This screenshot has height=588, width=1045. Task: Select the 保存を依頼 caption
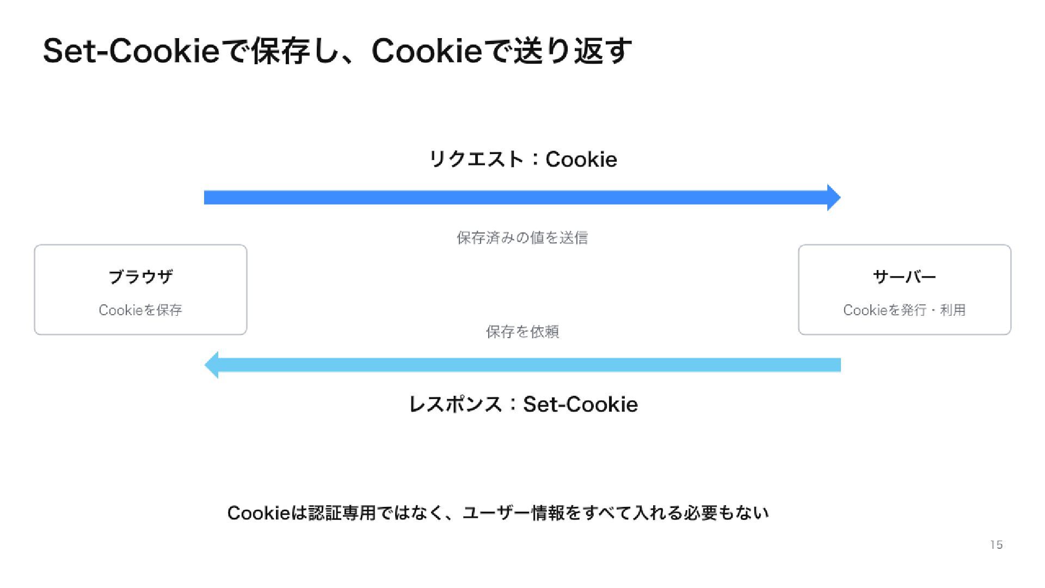coord(522,332)
